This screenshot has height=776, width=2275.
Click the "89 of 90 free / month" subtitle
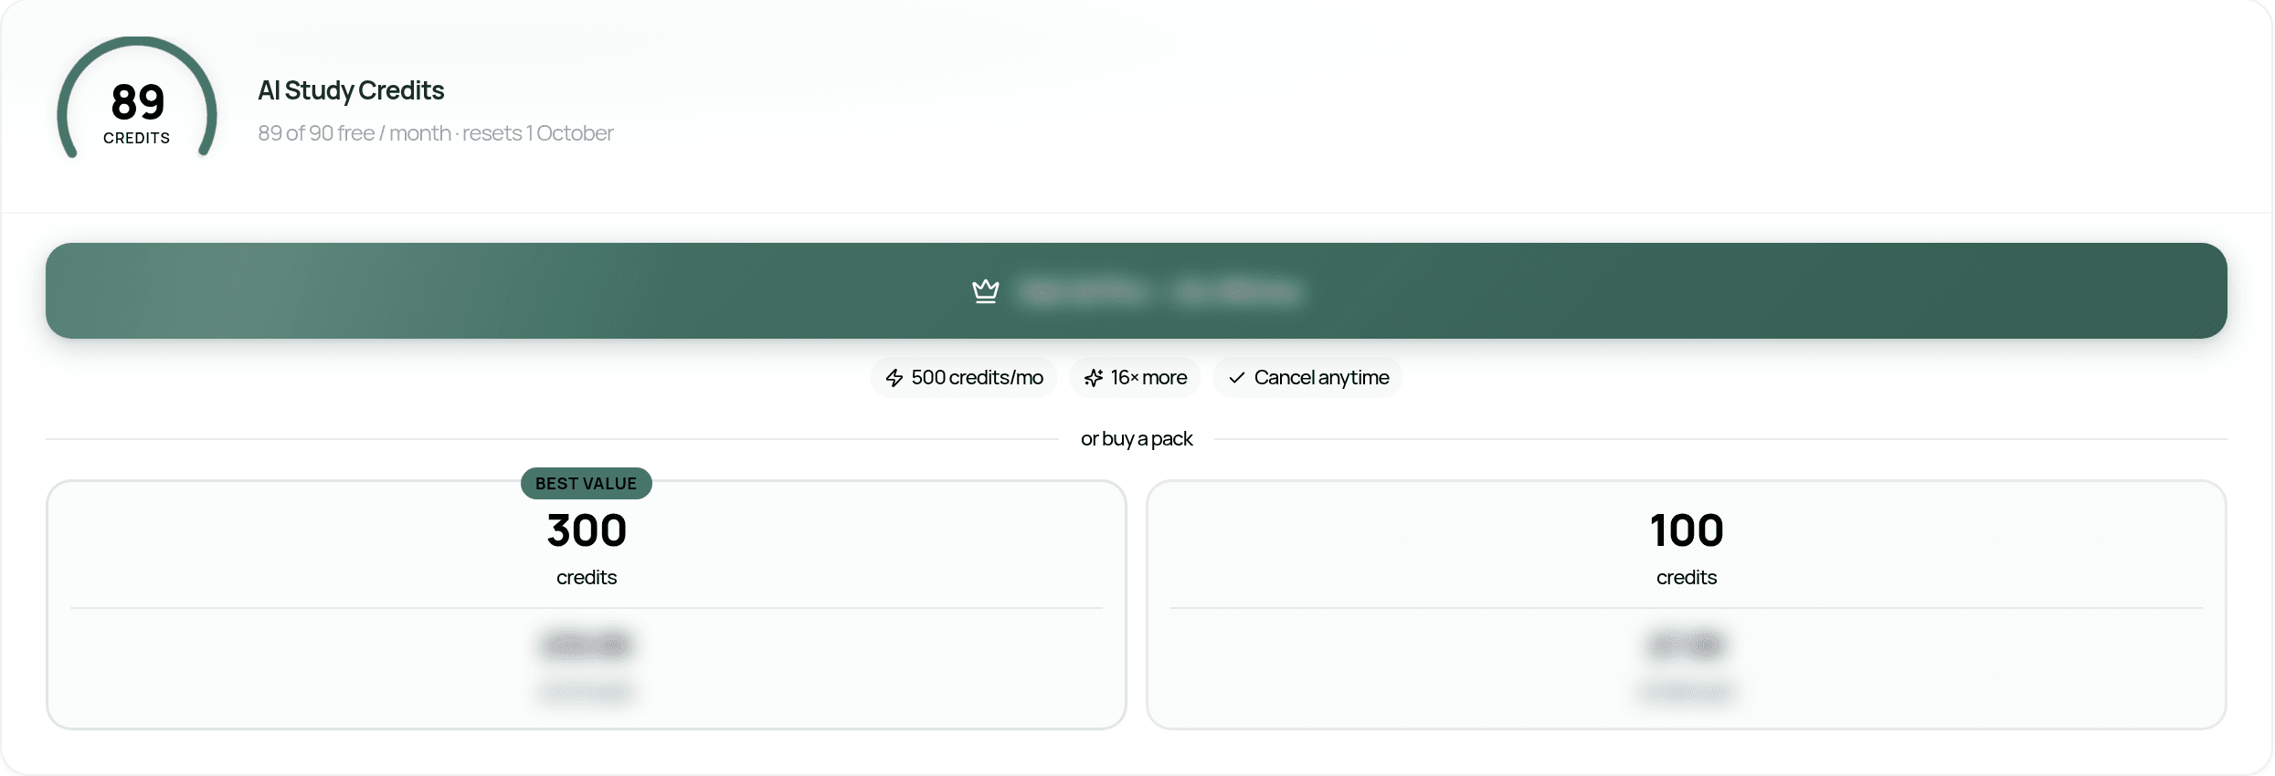point(436,133)
